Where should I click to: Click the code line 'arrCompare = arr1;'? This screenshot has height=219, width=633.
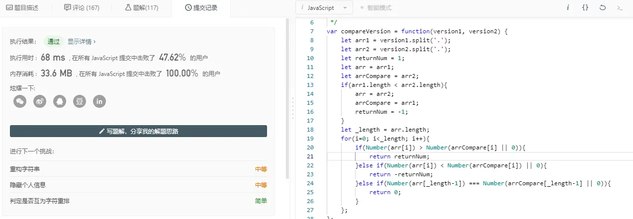click(387, 103)
